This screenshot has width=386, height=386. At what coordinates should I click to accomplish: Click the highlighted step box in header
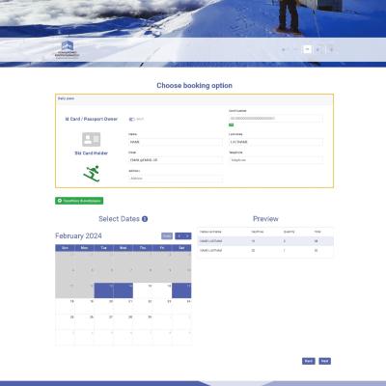coord(307,49)
